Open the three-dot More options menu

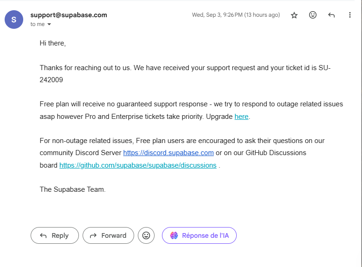349,15
